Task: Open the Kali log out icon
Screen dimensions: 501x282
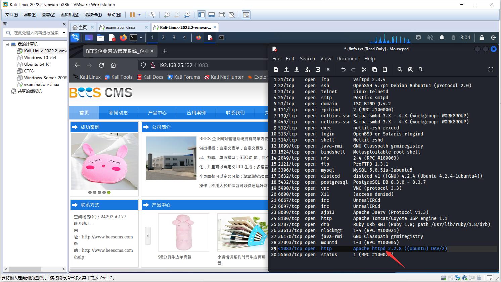Action: click(x=493, y=38)
